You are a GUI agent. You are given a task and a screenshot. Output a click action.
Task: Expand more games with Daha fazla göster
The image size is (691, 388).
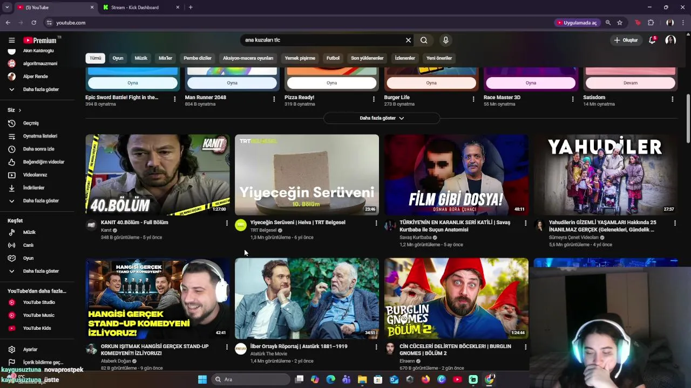382,118
